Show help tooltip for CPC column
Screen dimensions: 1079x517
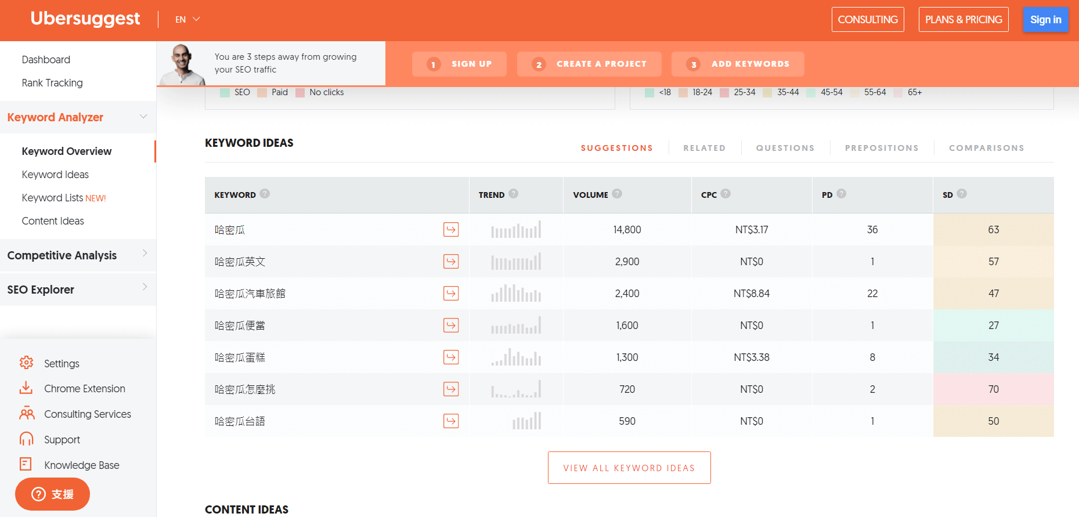726,194
